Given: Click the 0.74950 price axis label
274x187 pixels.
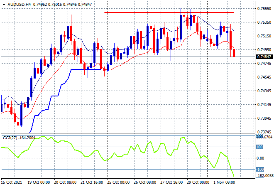Looking at the screenshot, I should tap(264, 50).
